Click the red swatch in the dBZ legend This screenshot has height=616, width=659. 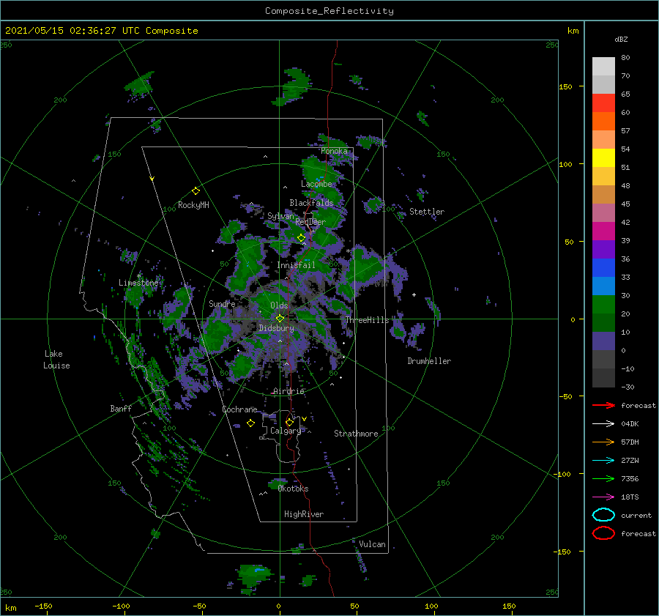(603, 103)
